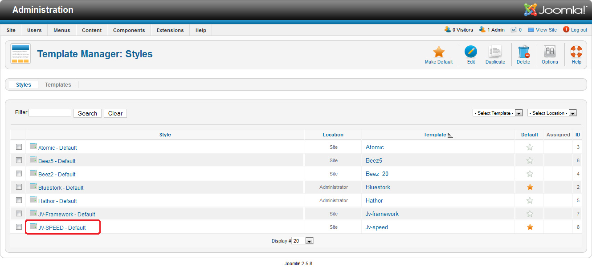The image size is (592, 271).
Task: Expand the Select Template dropdown
Action: click(497, 113)
